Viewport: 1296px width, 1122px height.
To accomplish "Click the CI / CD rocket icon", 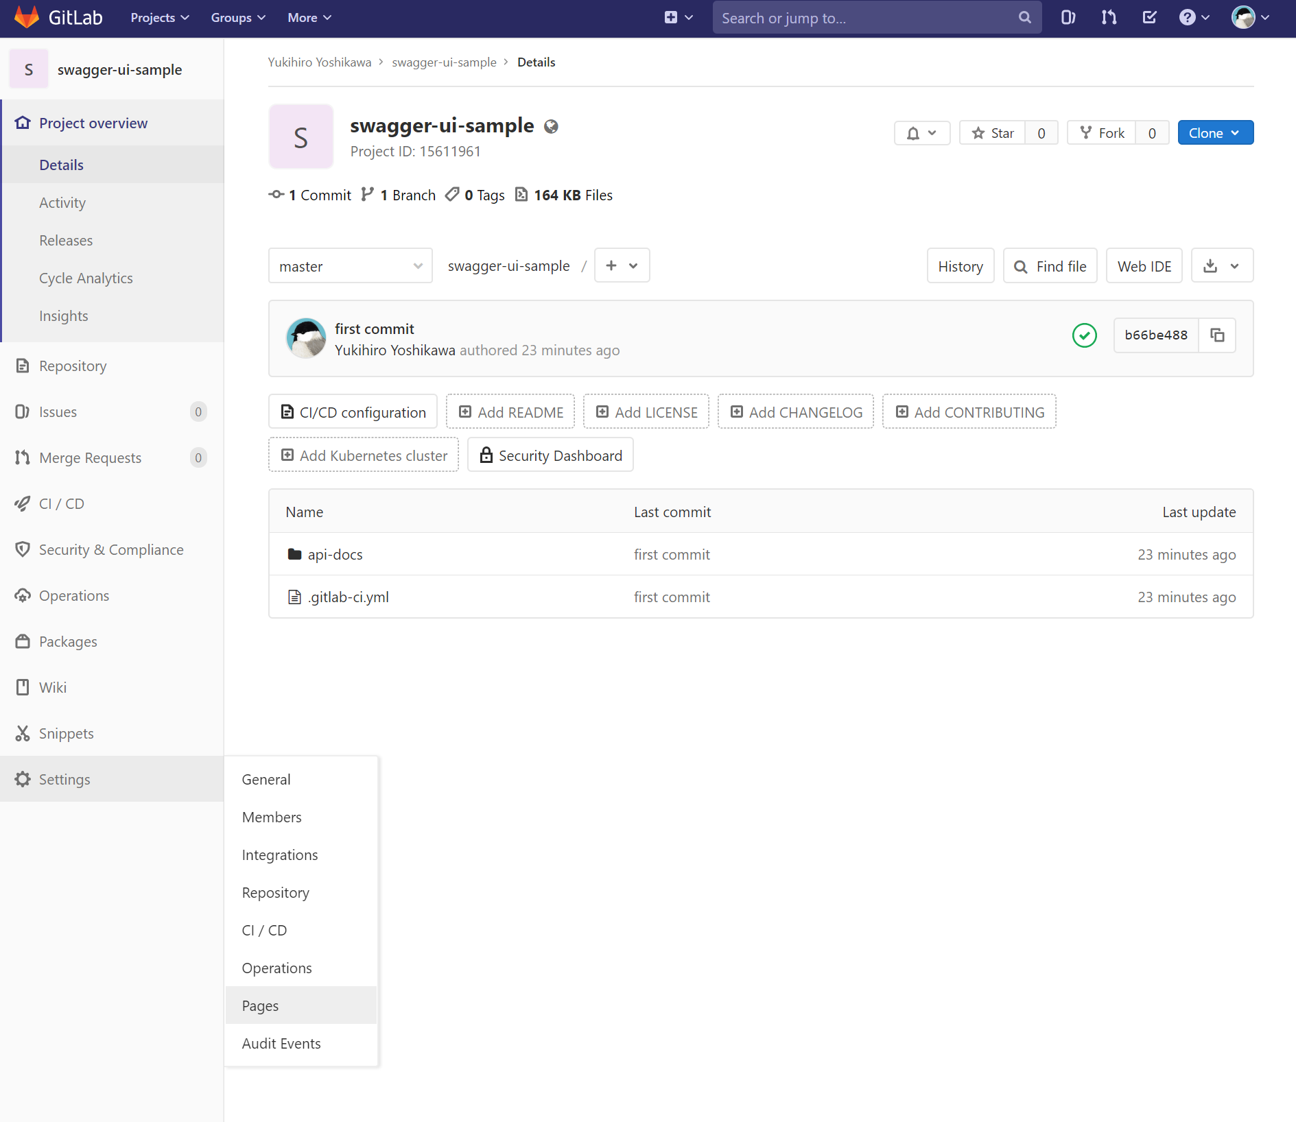I will [x=23, y=503].
